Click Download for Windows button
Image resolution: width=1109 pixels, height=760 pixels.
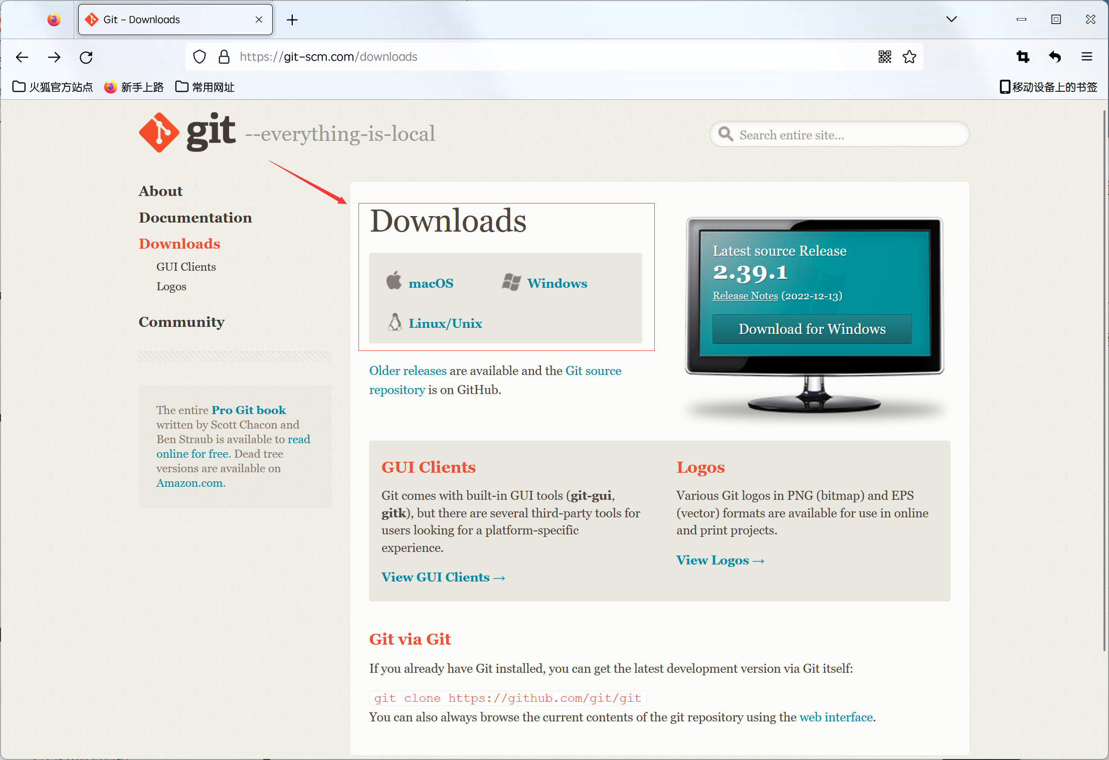pos(812,329)
